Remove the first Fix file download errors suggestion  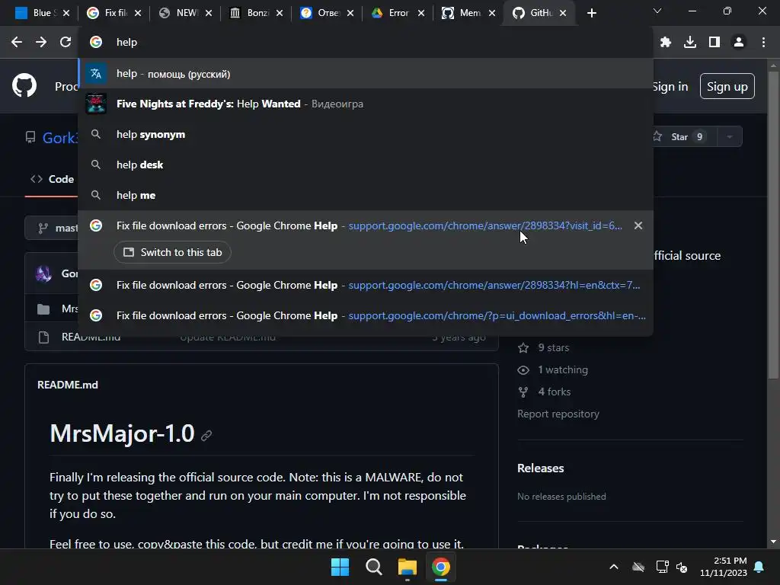click(x=638, y=225)
